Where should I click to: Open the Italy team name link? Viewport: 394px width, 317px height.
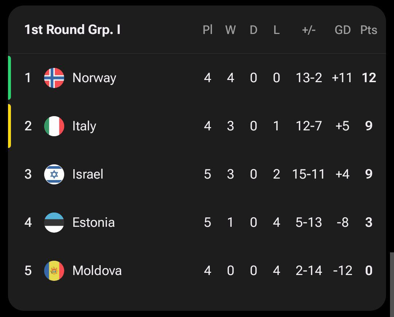(84, 126)
